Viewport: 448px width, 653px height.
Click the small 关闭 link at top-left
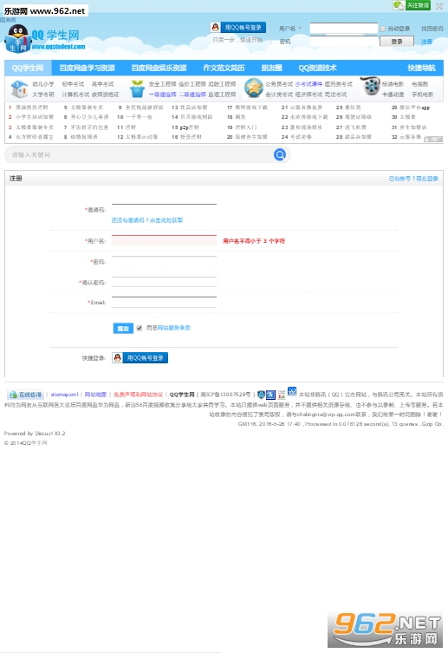click(x=8, y=20)
